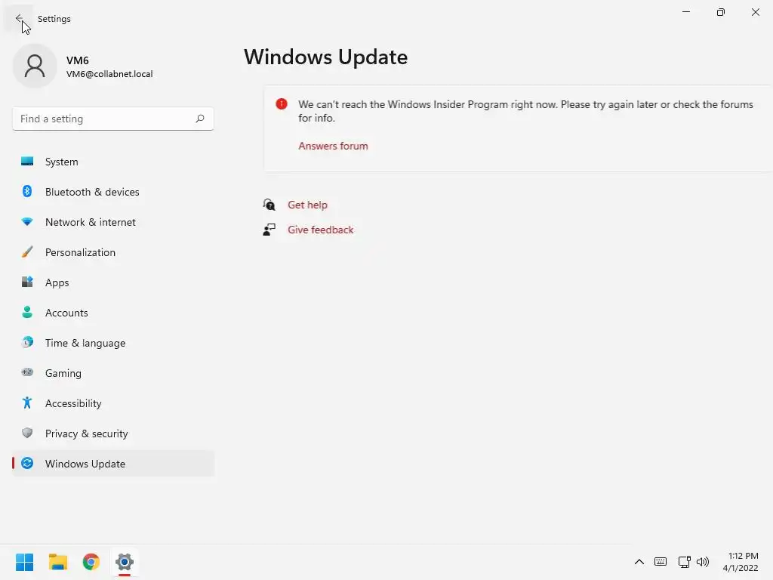Open the Give feedback link
Screen dimensions: 773x580
320,230
